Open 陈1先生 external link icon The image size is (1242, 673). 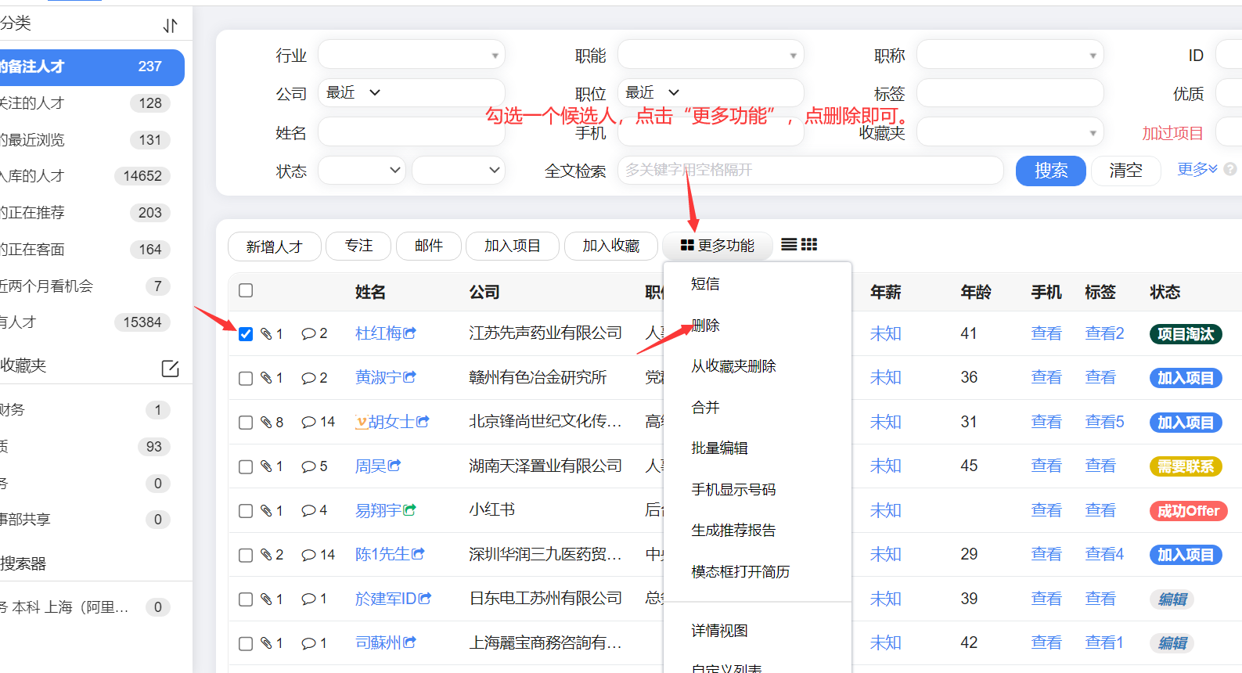[419, 554]
